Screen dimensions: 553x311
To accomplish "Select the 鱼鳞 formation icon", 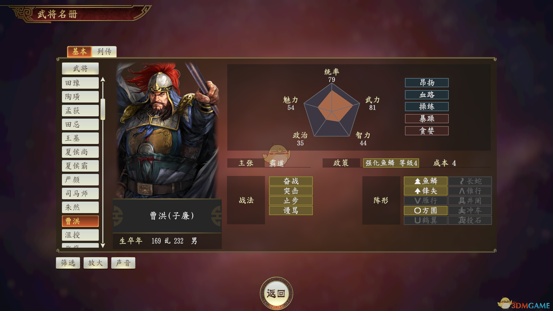I will coord(418,181).
